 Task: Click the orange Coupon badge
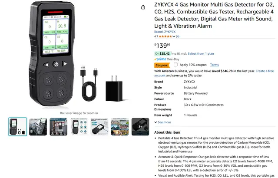coord(162,65)
